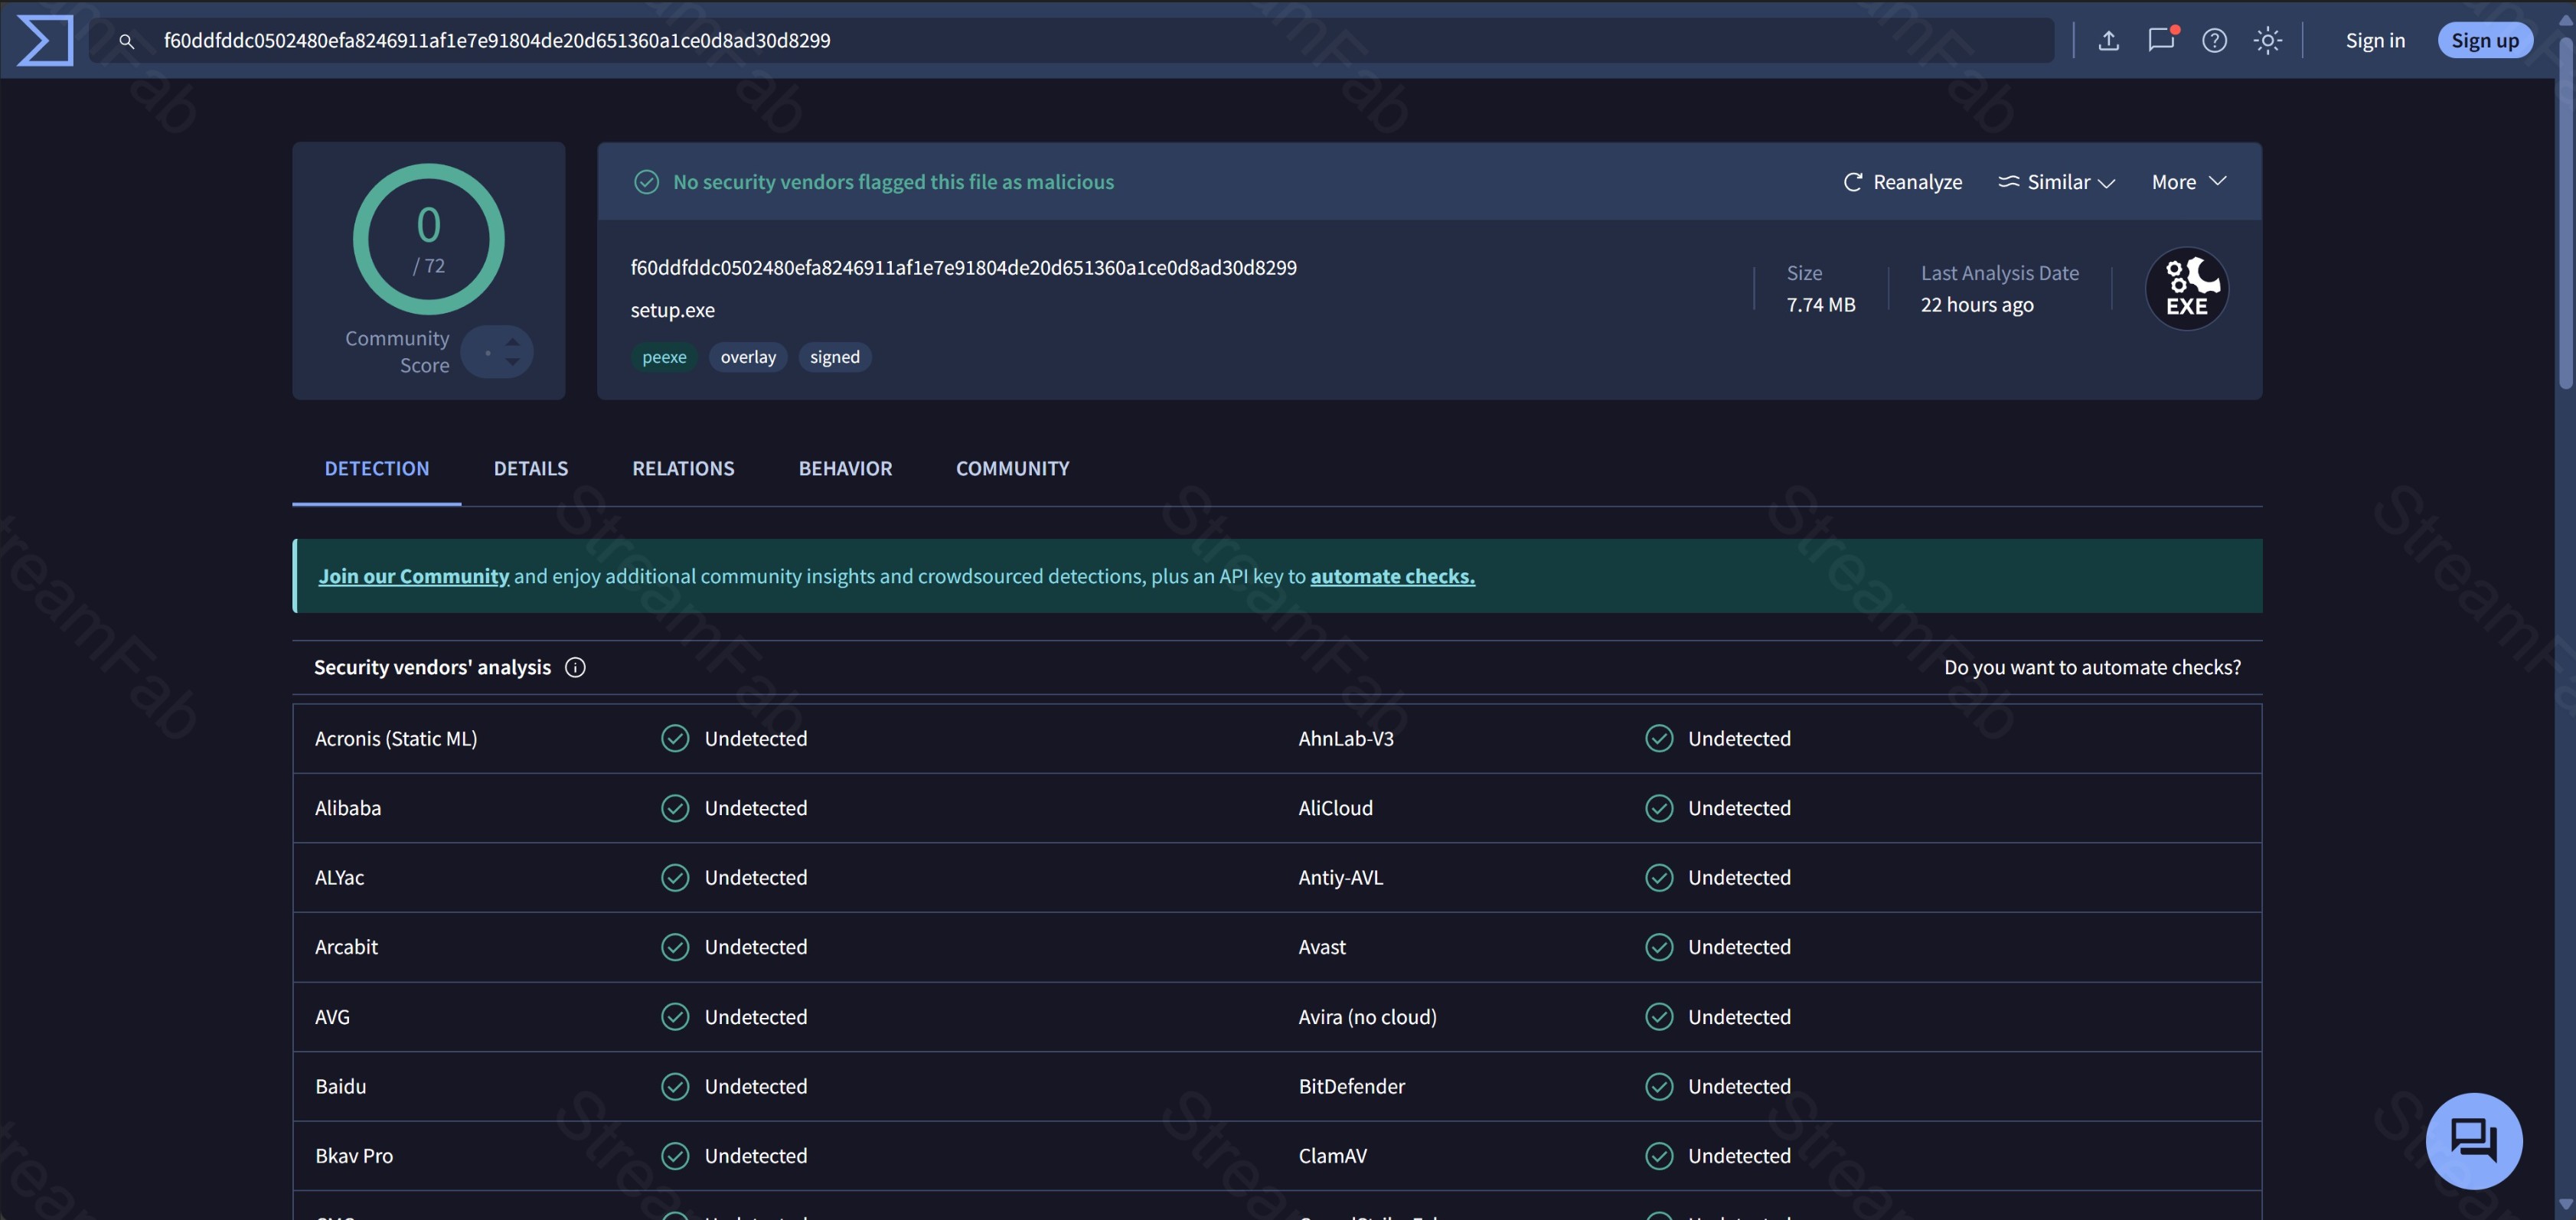The image size is (2576, 1220).
Task: Switch to the COMMUNITY tab
Action: [x=1012, y=469]
